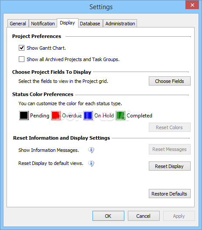Go to the Database tab

[x=90, y=24]
